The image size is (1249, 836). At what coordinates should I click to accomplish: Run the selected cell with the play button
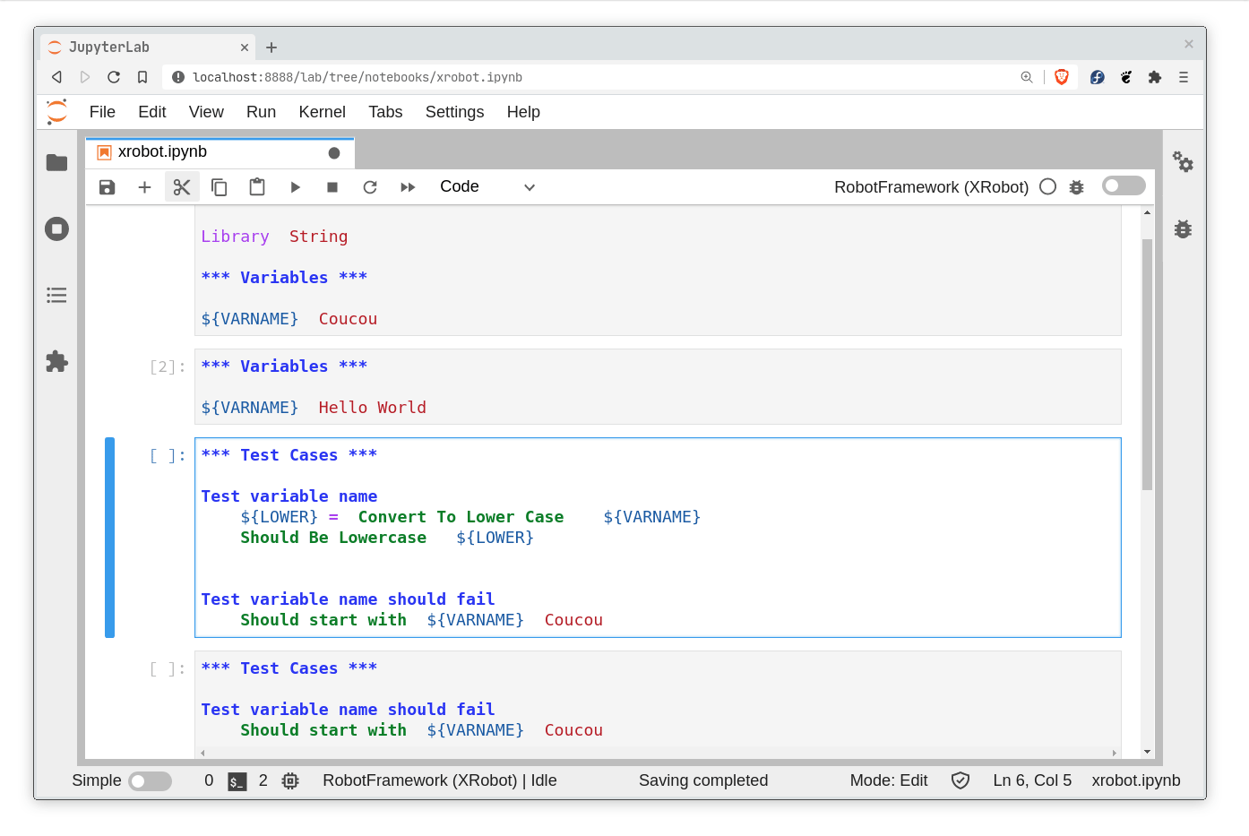(x=295, y=187)
